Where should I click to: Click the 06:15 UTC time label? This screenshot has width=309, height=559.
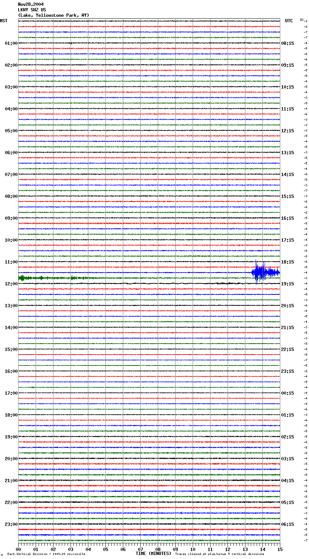pyautogui.click(x=288, y=524)
